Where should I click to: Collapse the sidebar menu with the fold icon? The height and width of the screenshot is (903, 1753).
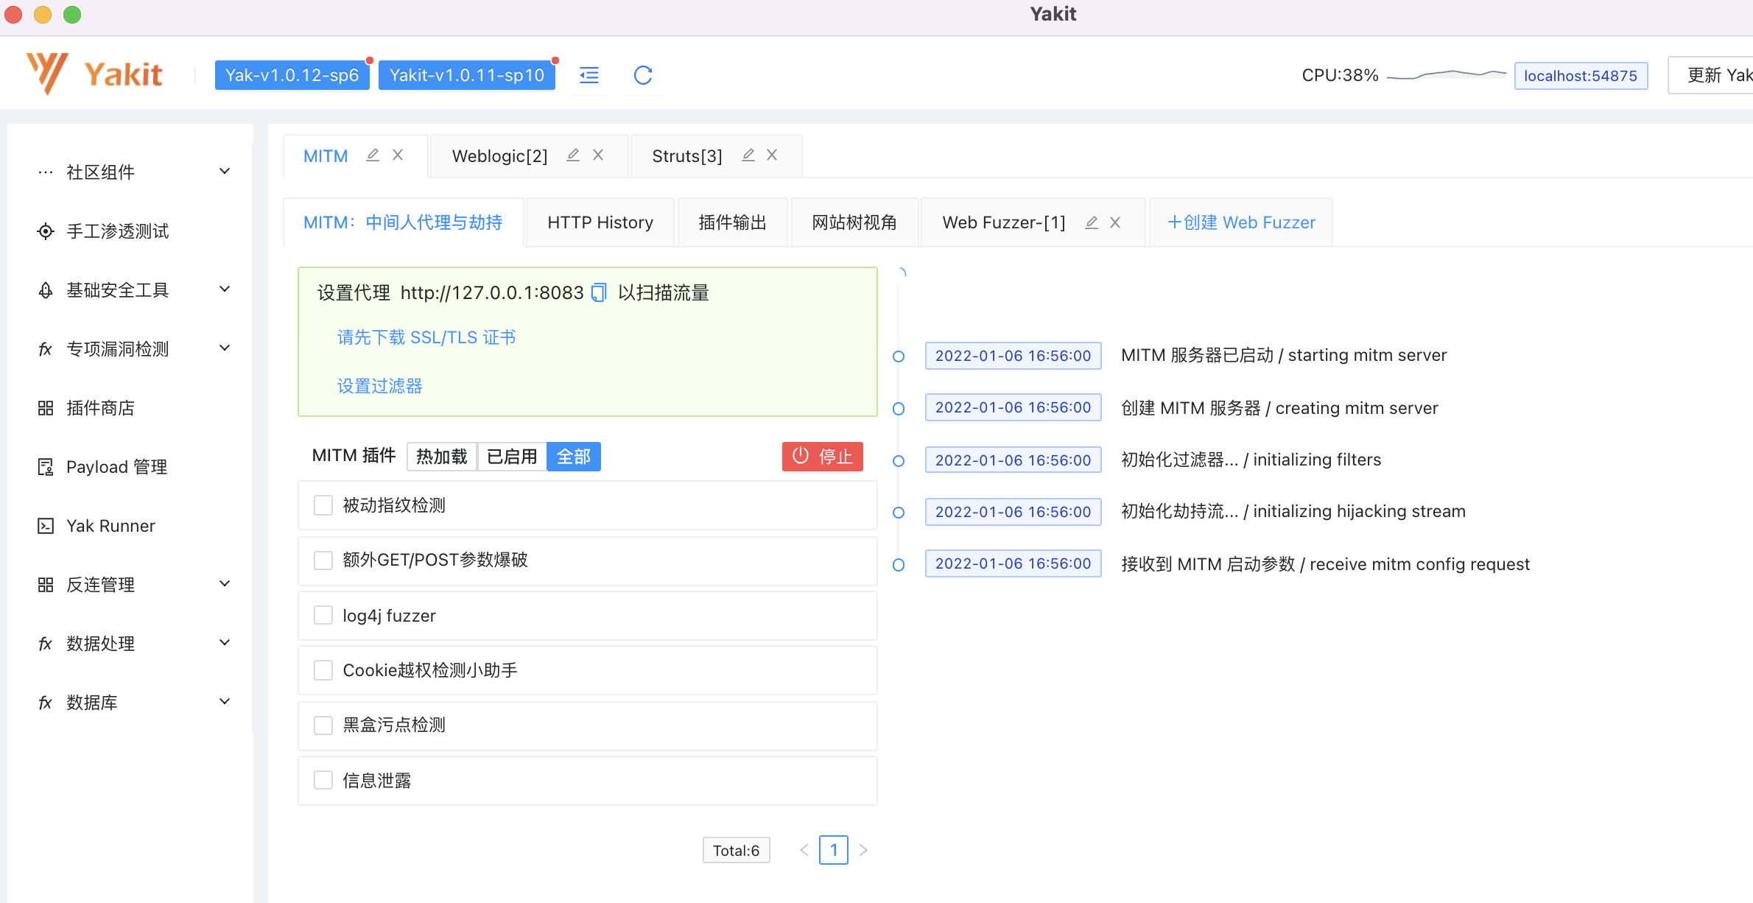(x=589, y=75)
